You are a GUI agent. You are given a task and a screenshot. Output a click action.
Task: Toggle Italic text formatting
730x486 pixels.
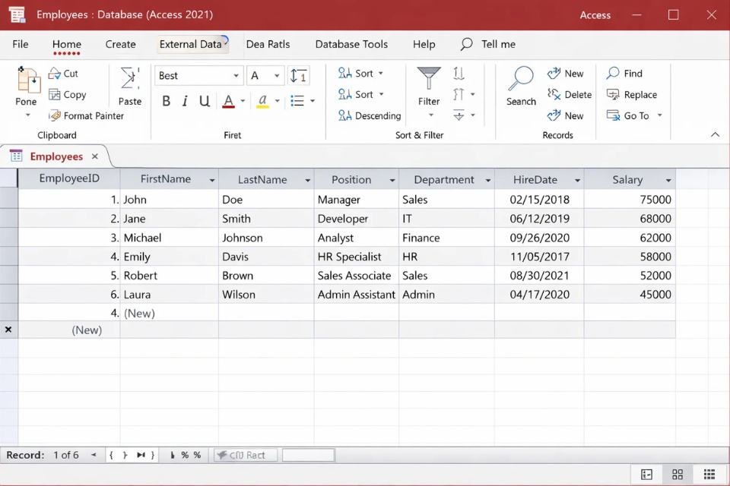185,101
